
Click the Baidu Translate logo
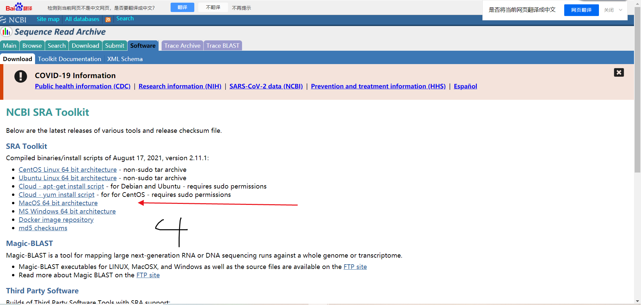click(x=19, y=7)
